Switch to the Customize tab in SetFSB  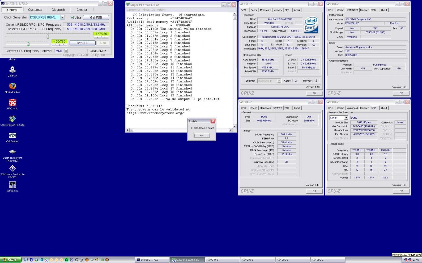coord(35,10)
